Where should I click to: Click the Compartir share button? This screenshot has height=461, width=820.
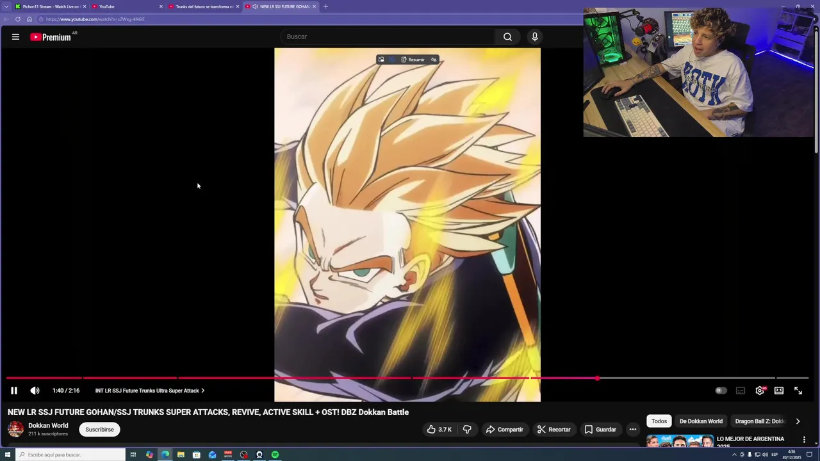(505, 430)
